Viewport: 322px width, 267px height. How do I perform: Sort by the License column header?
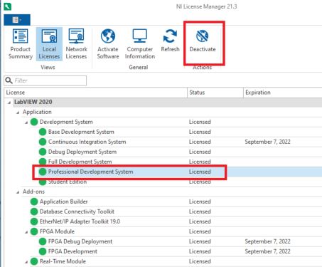pyautogui.click(x=95, y=93)
